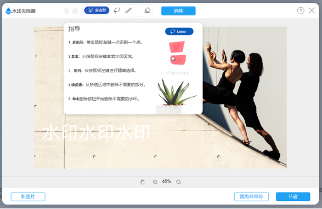Select the brush tool icon
Screen dimensions: 322x209
pyautogui.click(x=128, y=10)
